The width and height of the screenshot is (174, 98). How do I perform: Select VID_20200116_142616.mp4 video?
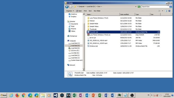pyautogui.click(x=98, y=41)
